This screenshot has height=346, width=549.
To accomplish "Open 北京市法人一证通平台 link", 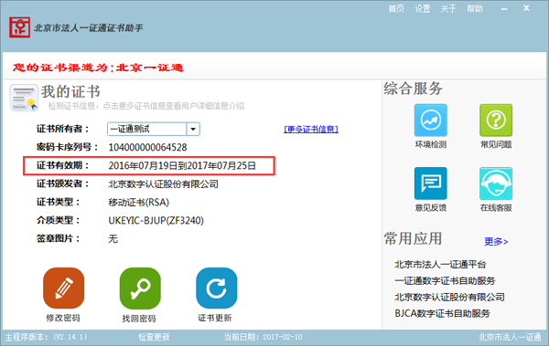I will [440, 264].
